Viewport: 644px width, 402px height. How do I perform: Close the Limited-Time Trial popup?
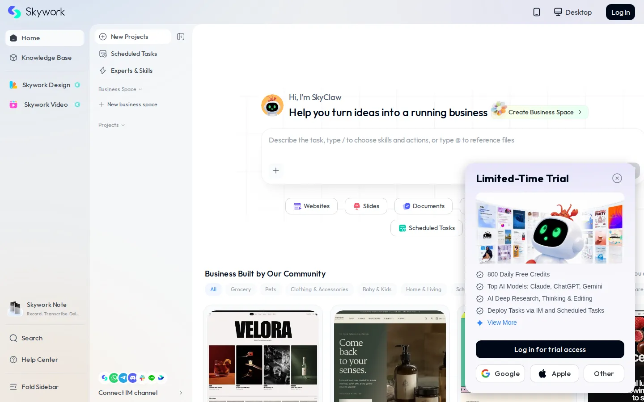pyautogui.click(x=617, y=178)
